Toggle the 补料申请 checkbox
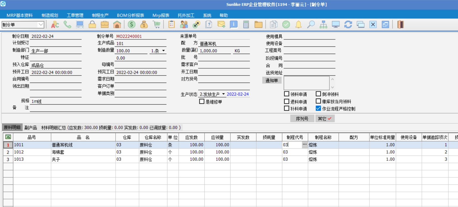The width and height of the screenshot is (458, 207). [x=287, y=108]
